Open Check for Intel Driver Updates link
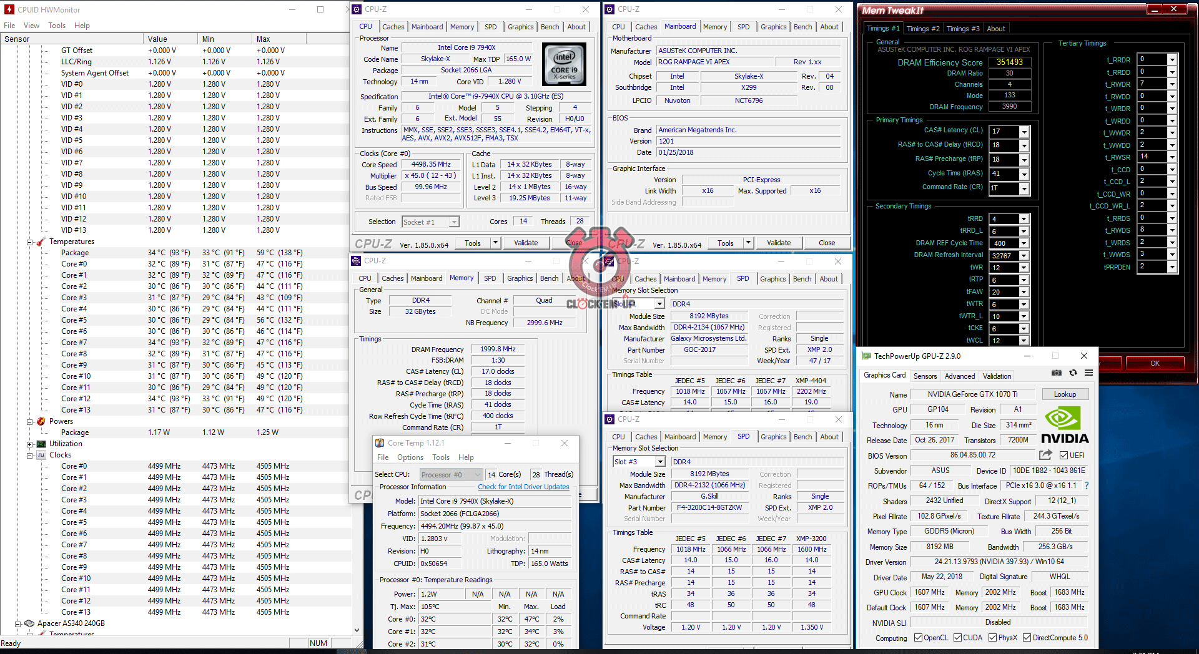This screenshot has width=1199, height=654. (x=523, y=487)
